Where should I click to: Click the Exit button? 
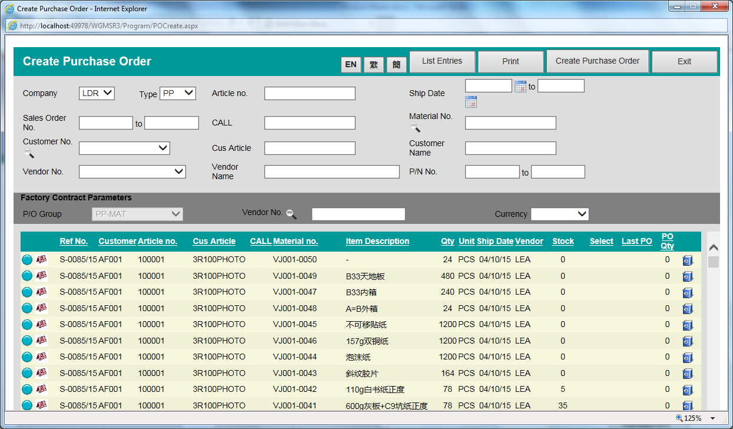[684, 61]
